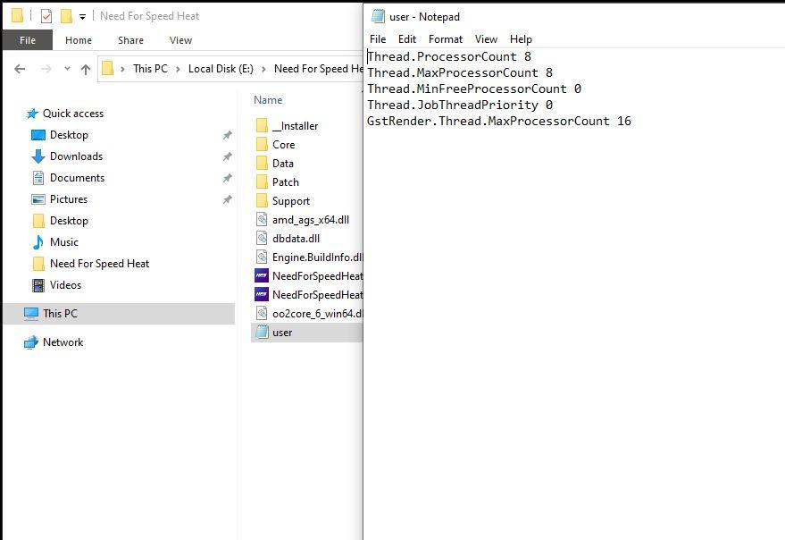Click the pin icon next to Pictures

coord(228,199)
